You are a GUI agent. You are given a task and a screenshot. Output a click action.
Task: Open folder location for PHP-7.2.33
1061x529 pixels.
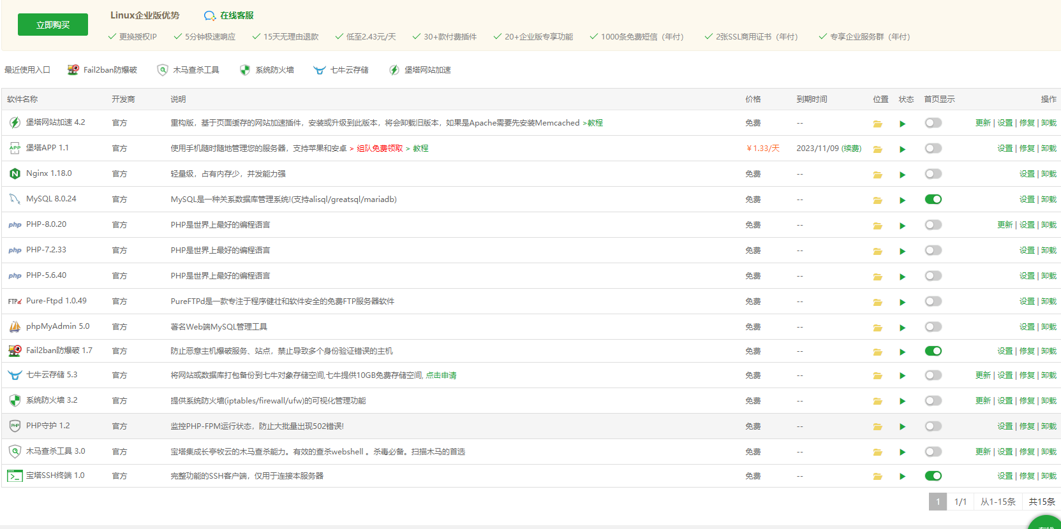[x=878, y=251]
